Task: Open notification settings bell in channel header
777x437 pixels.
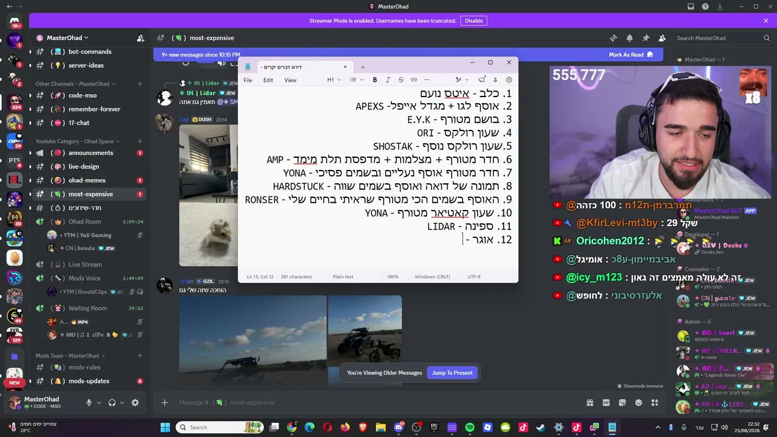Action: [629, 38]
